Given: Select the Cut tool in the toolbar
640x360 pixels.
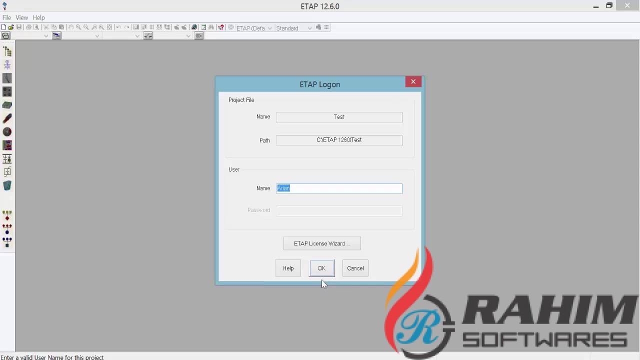Looking at the screenshot, I should pos(45,27).
